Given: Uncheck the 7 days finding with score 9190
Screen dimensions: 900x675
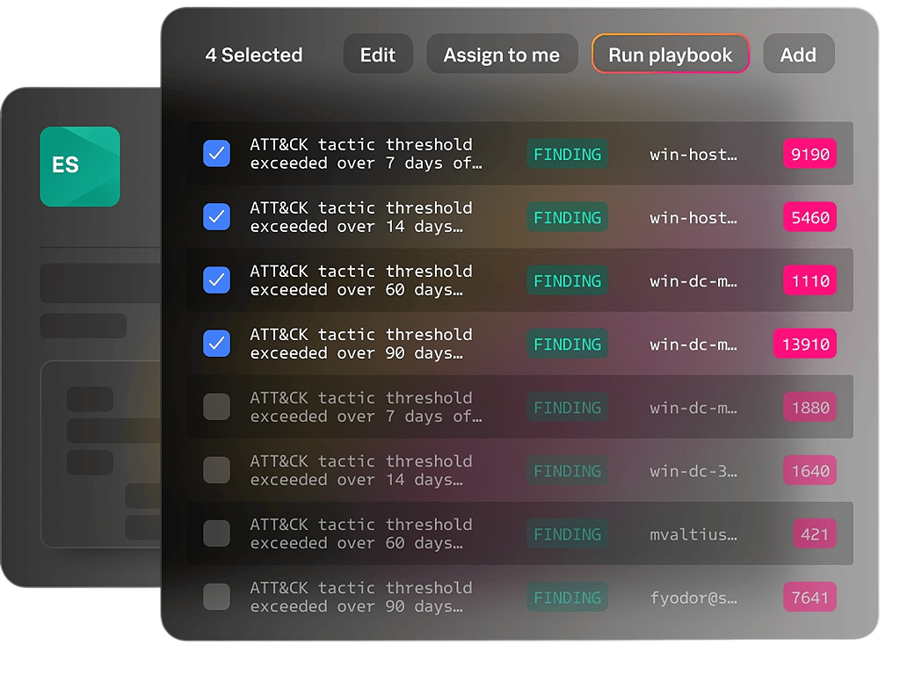Looking at the screenshot, I should tap(216, 154).
